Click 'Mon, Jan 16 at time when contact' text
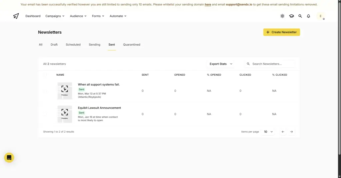Image resolution: width=341 pixels, height=178 pixels. tap(98, 117)
